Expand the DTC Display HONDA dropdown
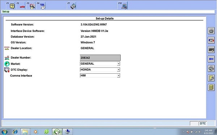The image size is (217, 135). (118, 70)
